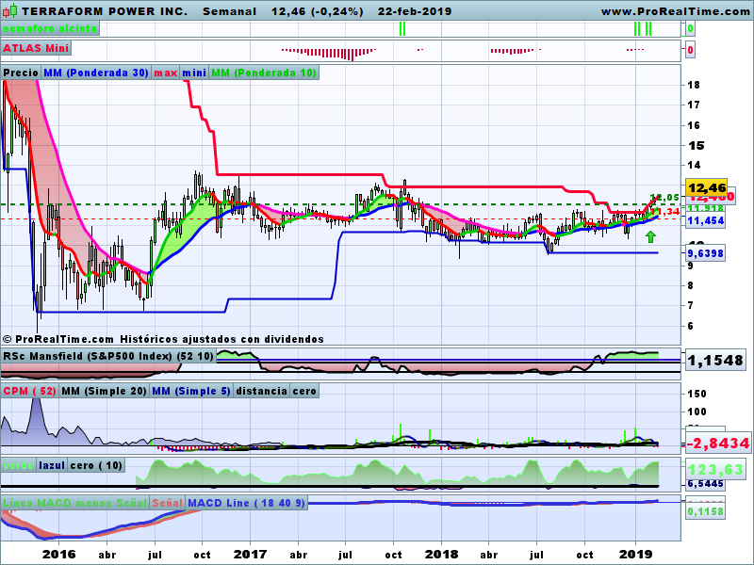Viewport: 754px width, 565px height.
Task: Click the distancia label
Action: (x=262, y=391)
